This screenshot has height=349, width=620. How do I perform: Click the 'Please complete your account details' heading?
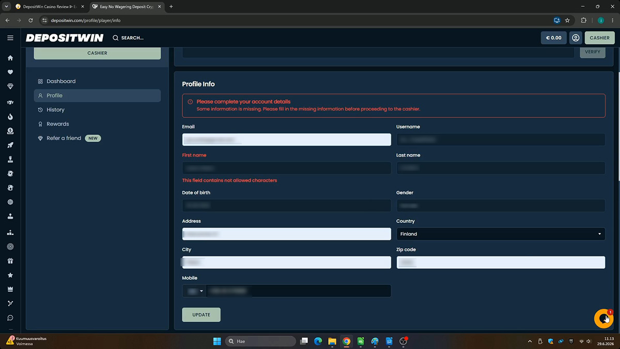243,102
